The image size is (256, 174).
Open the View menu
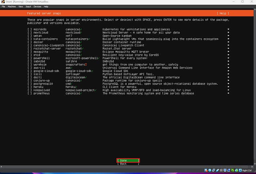coord(21,7)
